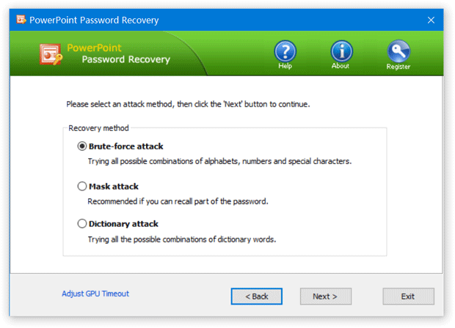Enable the Dictionary attack radio option
This screenshot has width=455, height=328.
pos(82,224)
